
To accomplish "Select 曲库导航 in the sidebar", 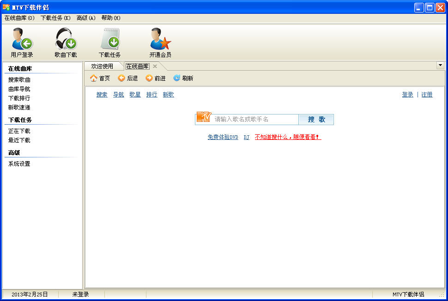I will click(19, 89).
